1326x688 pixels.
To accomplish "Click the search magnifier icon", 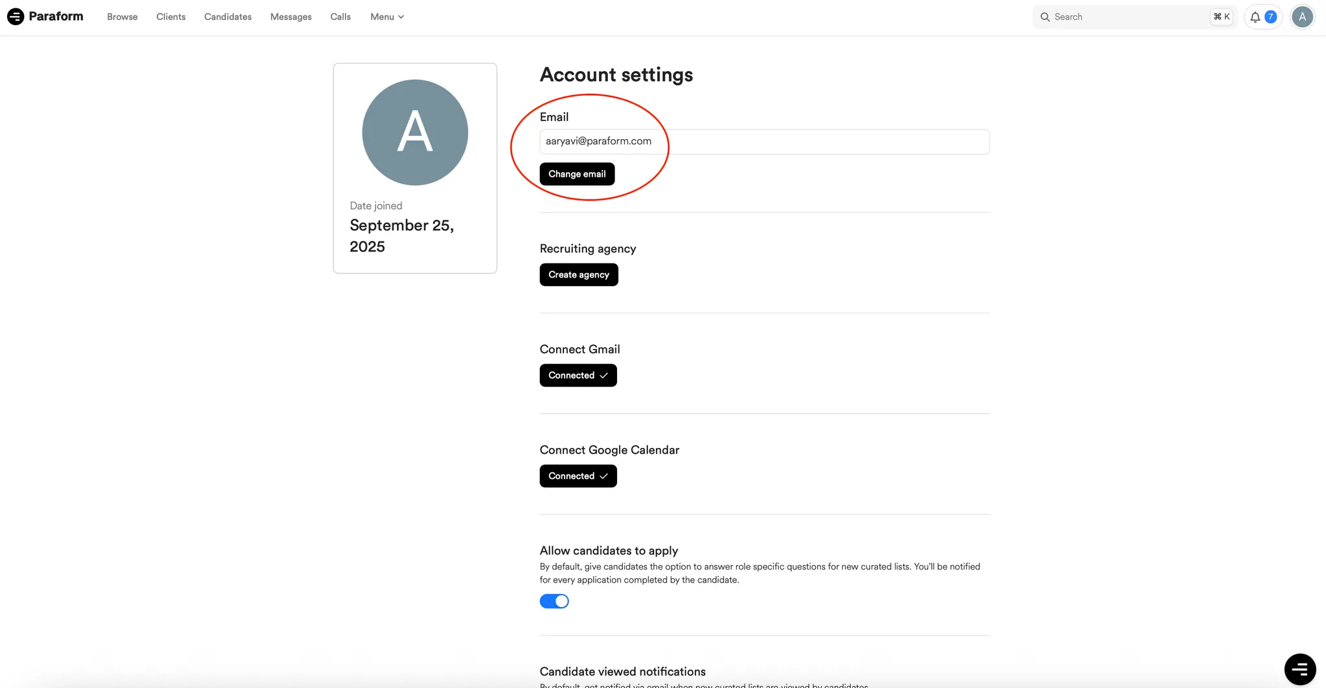I will pos(1044,17).
